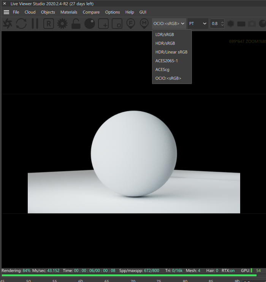This screenshot has width=266, height=282.
Task: Click the green render progress bar
Action: pyautogui.click(x=129, y=275)
